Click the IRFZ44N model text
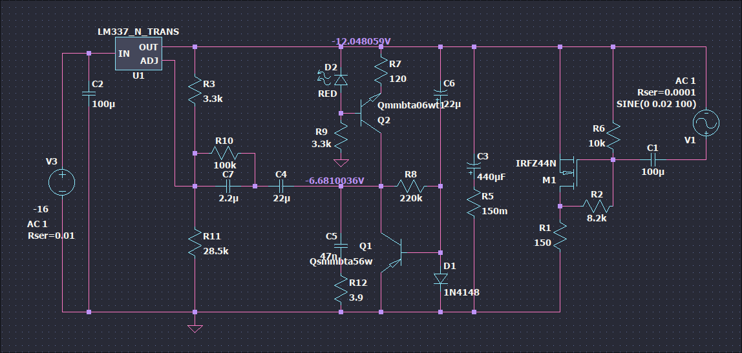Image resolution: width=742 pixels, height=353 pixels. click(536, 163)
